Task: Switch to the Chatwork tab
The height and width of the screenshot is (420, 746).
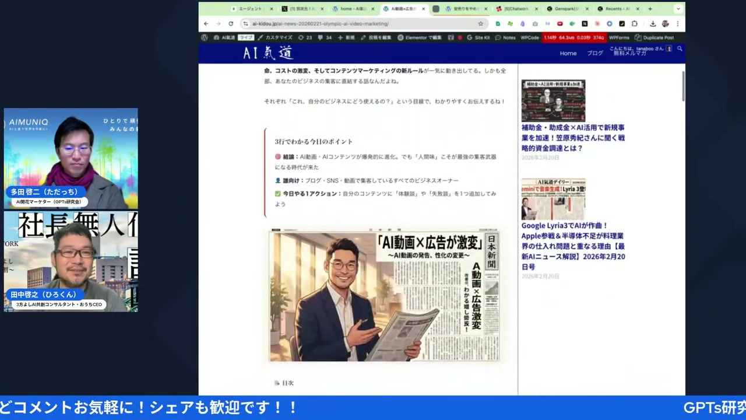Action: tap(515, 9)
